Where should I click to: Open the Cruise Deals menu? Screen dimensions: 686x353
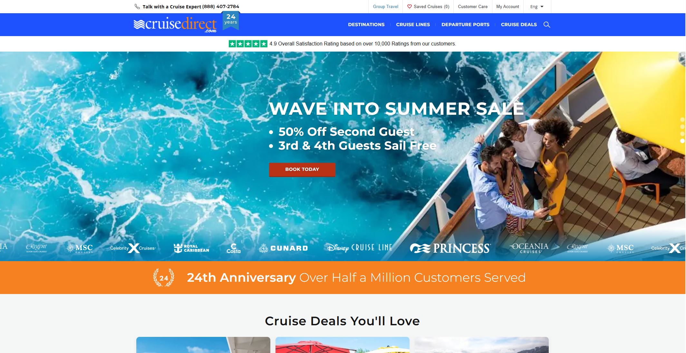click(x=519, y=25)
